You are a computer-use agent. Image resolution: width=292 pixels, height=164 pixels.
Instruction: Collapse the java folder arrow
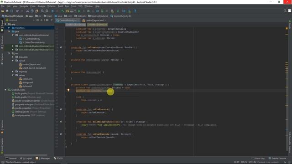click(x=9, y=31)
